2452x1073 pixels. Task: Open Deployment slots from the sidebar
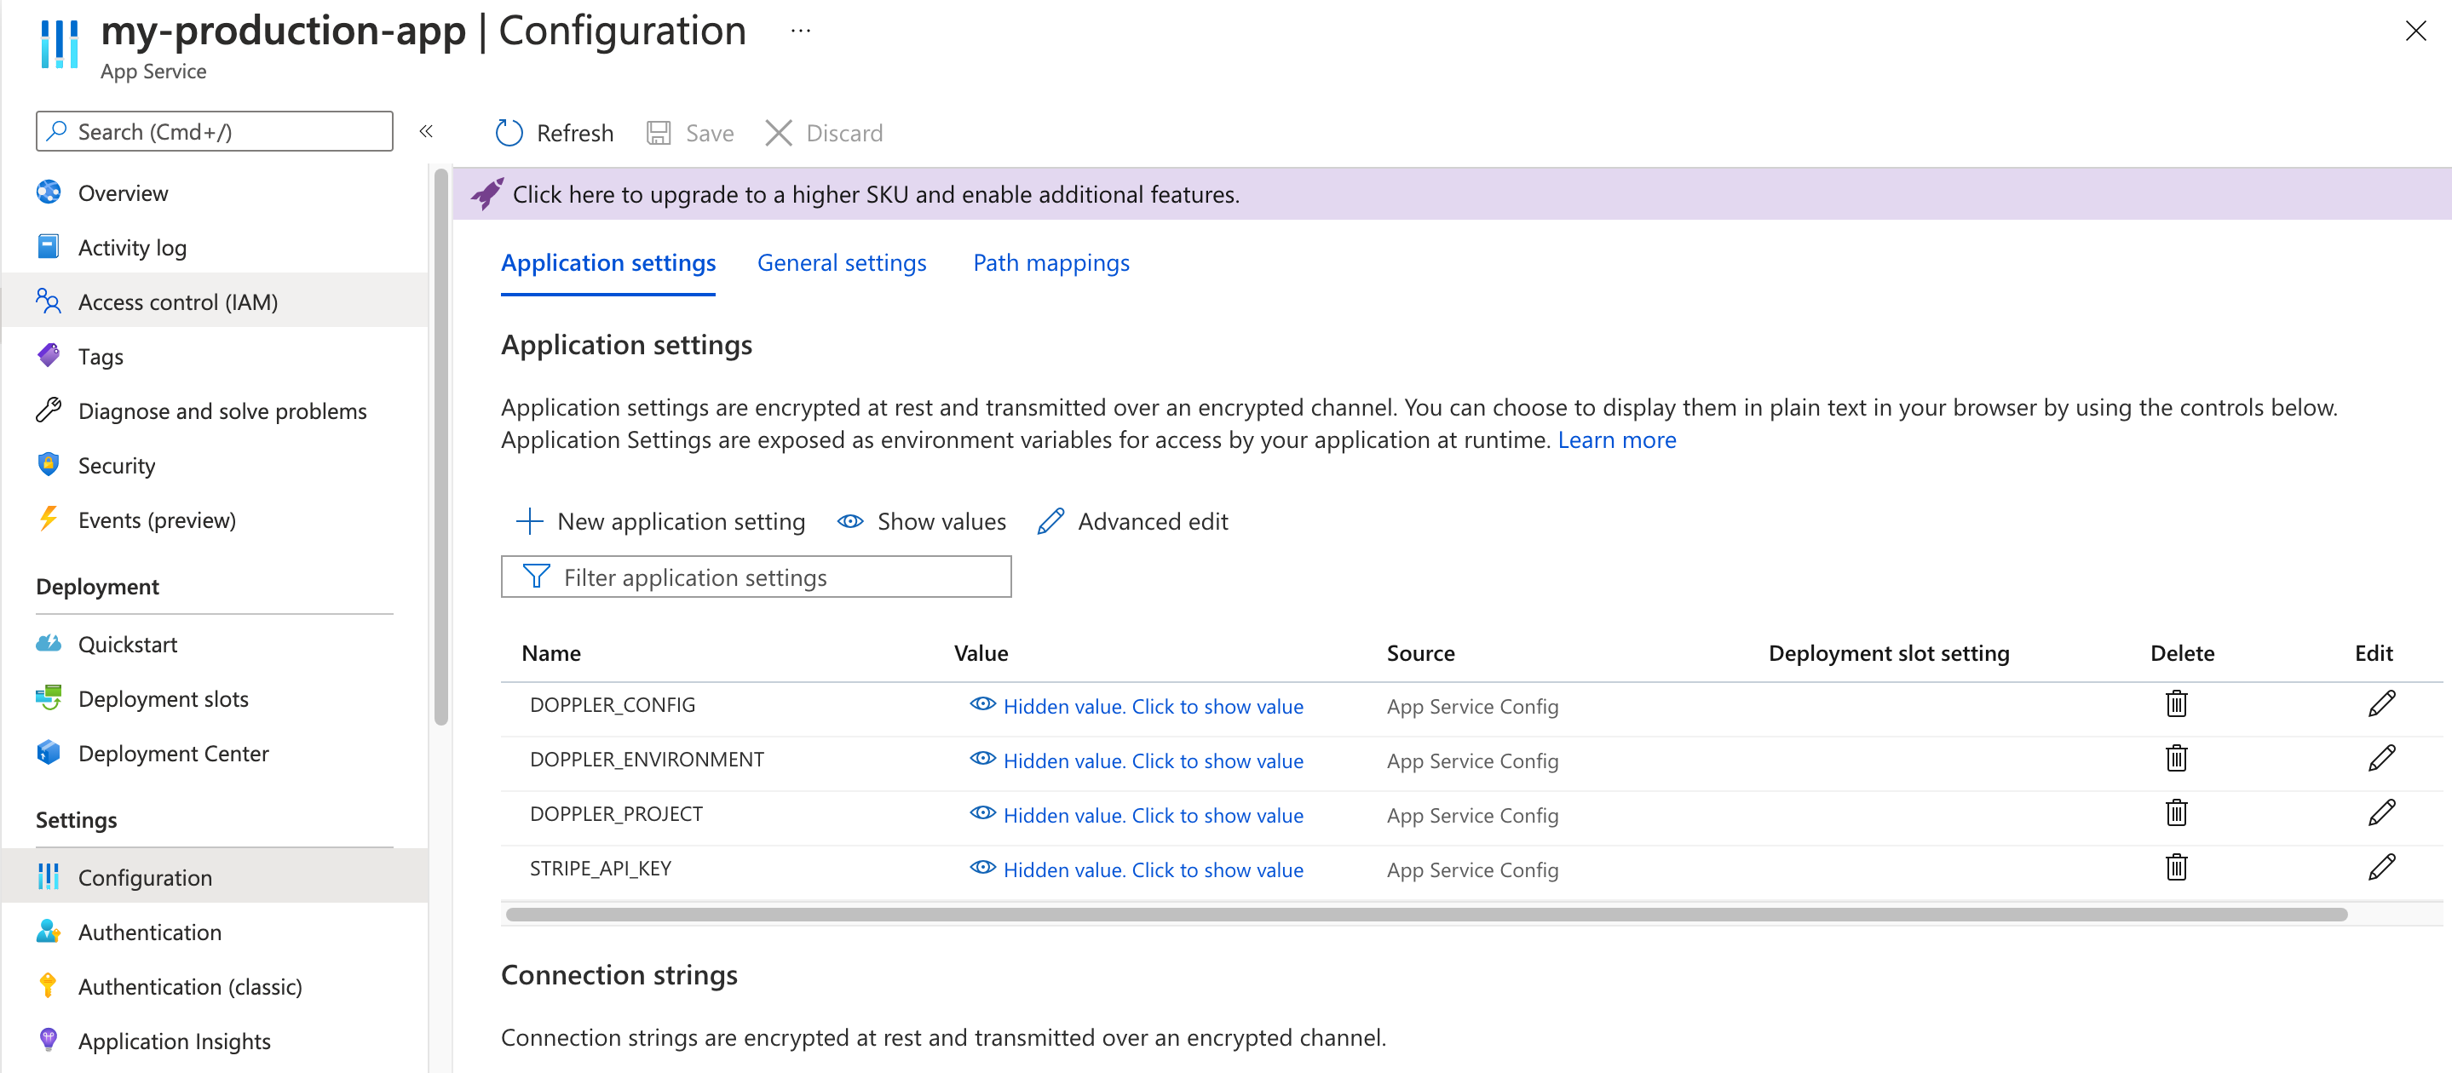pos(163,699)
